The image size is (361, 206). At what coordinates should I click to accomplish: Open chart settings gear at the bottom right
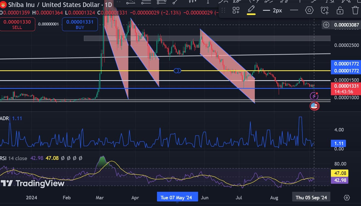[x=347, y=198]
